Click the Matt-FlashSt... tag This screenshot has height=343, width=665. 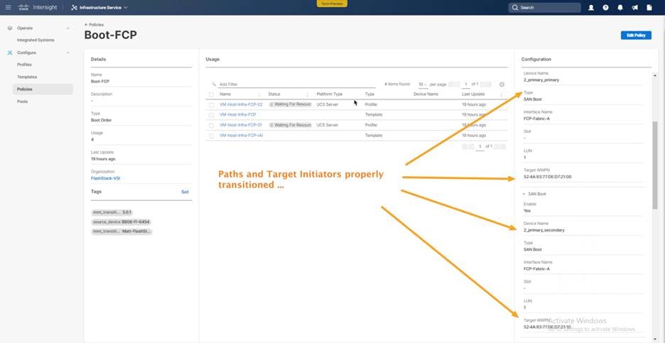[121, 232]
